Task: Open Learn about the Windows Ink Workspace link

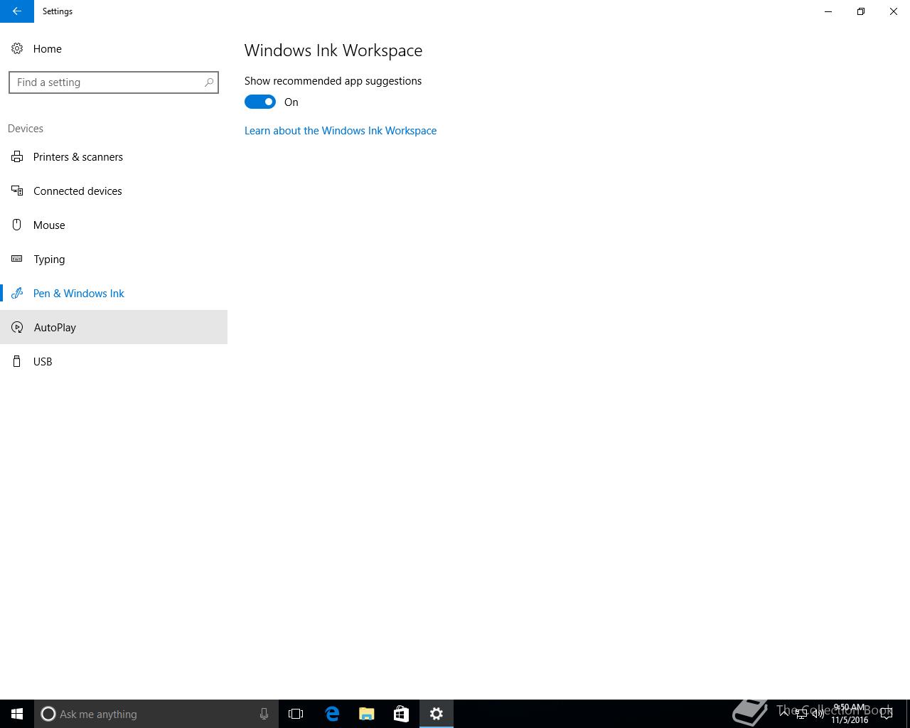Action: (341, 131)
